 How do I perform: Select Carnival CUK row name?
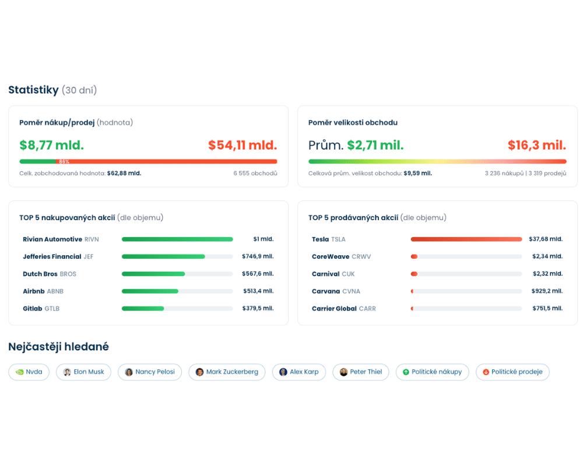(x=333, y=274)
